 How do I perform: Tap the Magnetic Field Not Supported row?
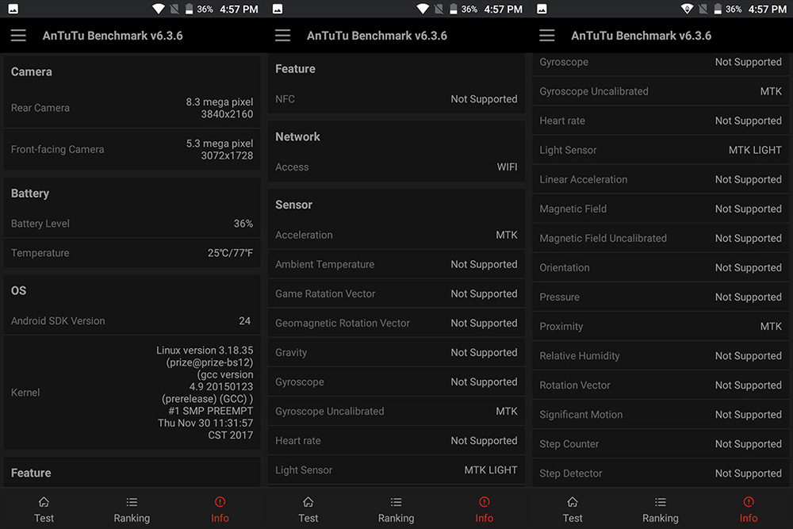point(661,209)
